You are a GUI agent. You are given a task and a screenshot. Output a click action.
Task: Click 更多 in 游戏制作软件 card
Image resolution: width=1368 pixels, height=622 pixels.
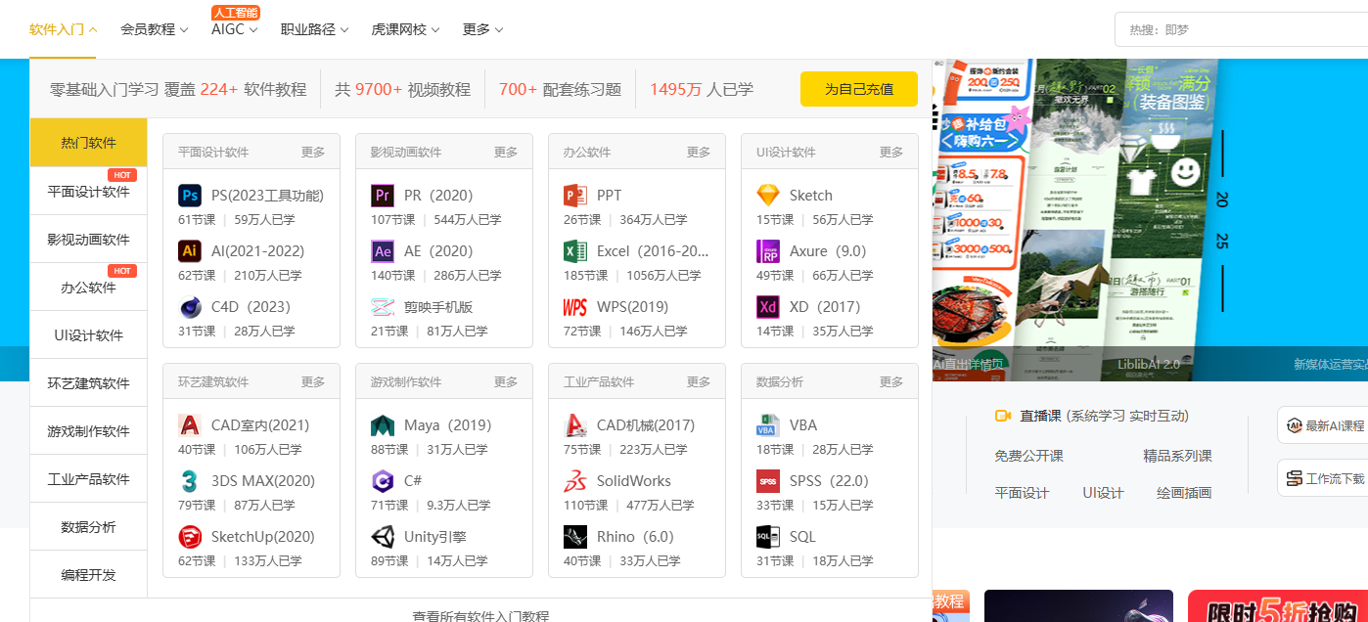[506, 382]
